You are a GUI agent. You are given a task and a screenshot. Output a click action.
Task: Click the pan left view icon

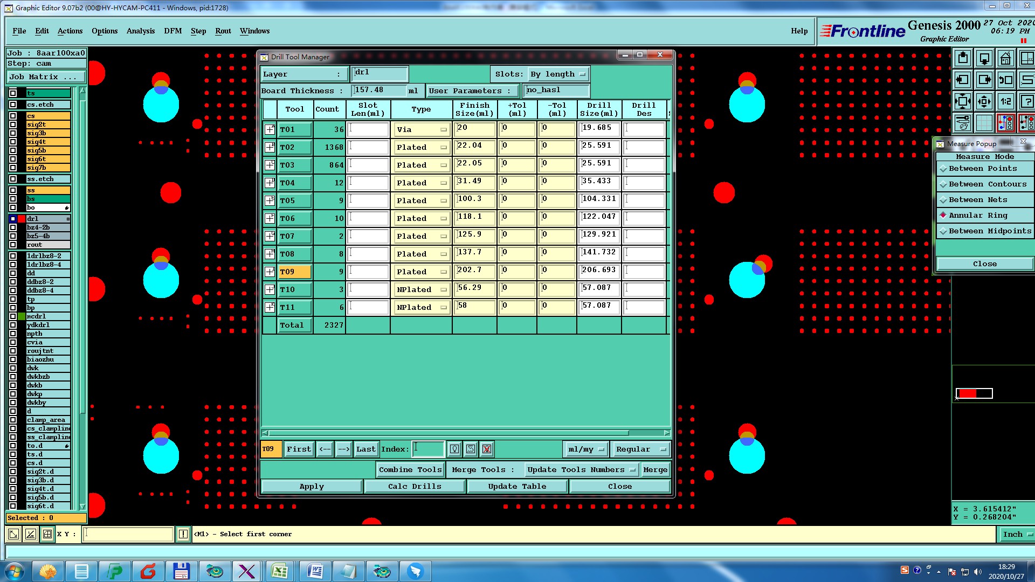point(962,80)
